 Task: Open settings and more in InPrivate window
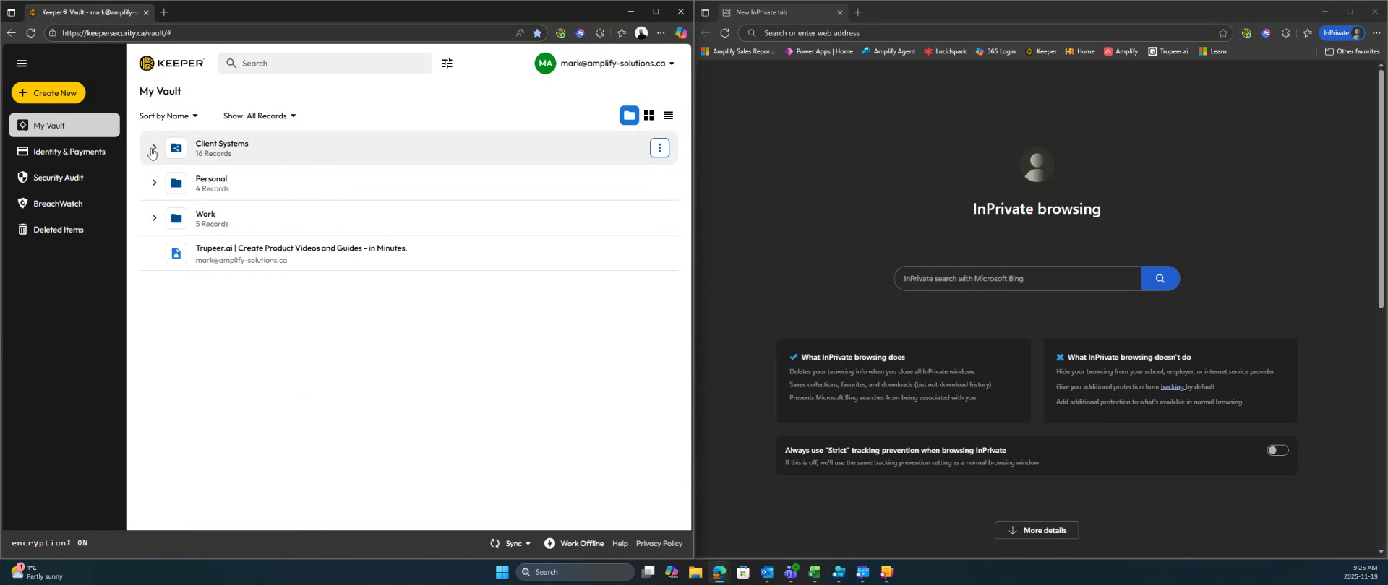coord(1376,33)
